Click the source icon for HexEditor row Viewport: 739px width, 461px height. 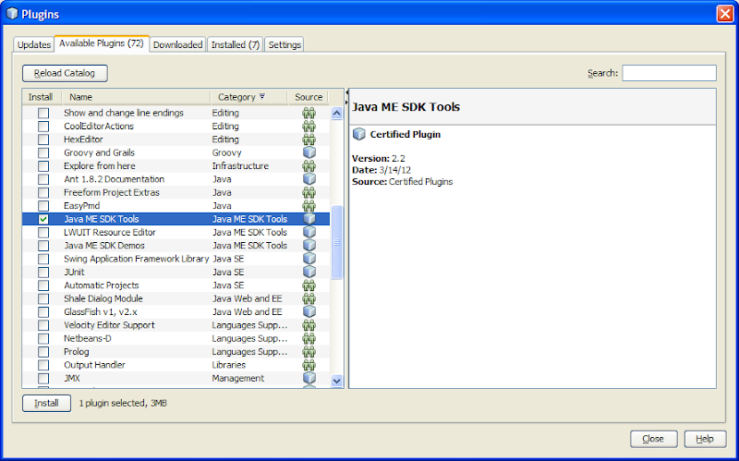click(309, 140)
